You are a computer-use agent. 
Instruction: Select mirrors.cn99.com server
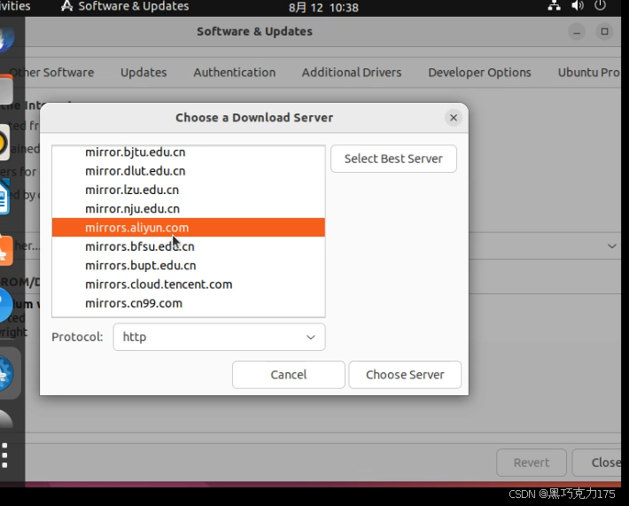(188, 303)
